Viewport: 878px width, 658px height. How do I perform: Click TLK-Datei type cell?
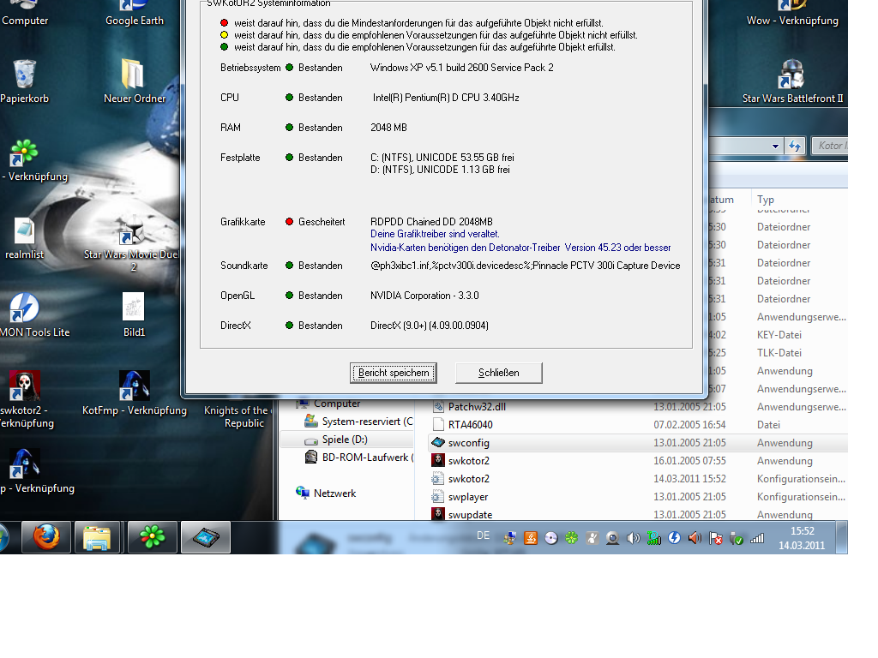779,353
